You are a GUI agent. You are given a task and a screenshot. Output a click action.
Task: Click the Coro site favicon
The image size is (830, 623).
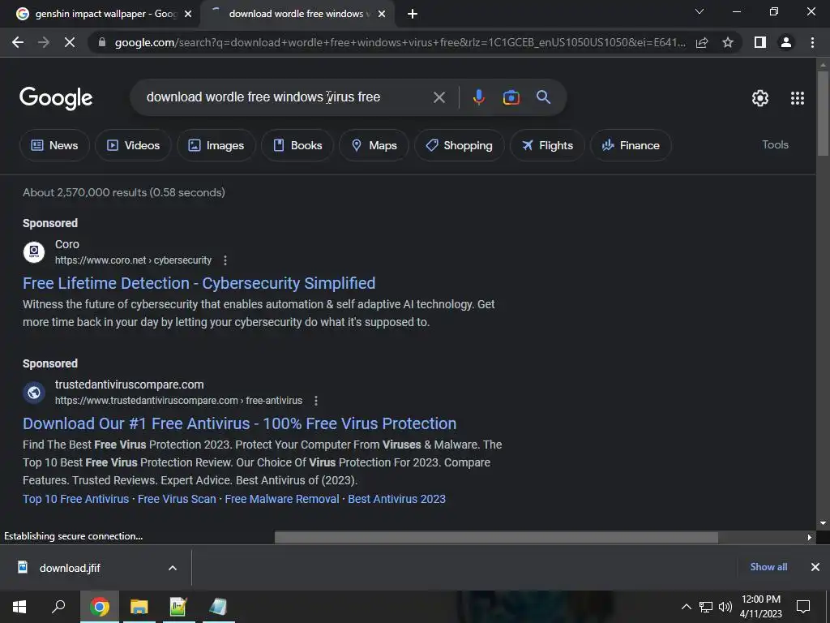pos(34,252)
